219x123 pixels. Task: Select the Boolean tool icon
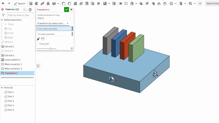coord(120,3)
